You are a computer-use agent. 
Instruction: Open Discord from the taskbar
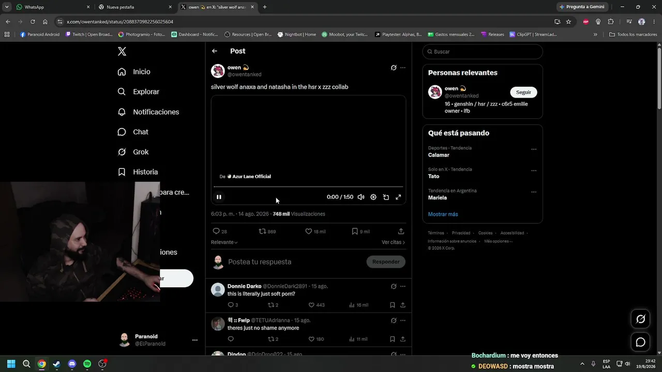72,364
